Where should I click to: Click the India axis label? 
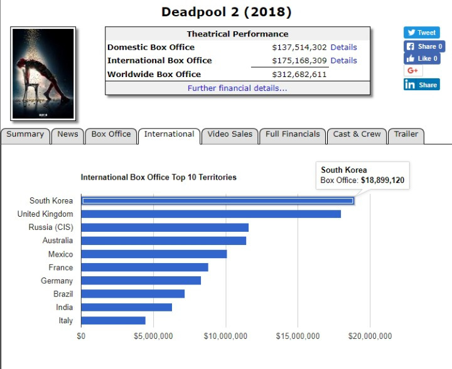(64, 307)
